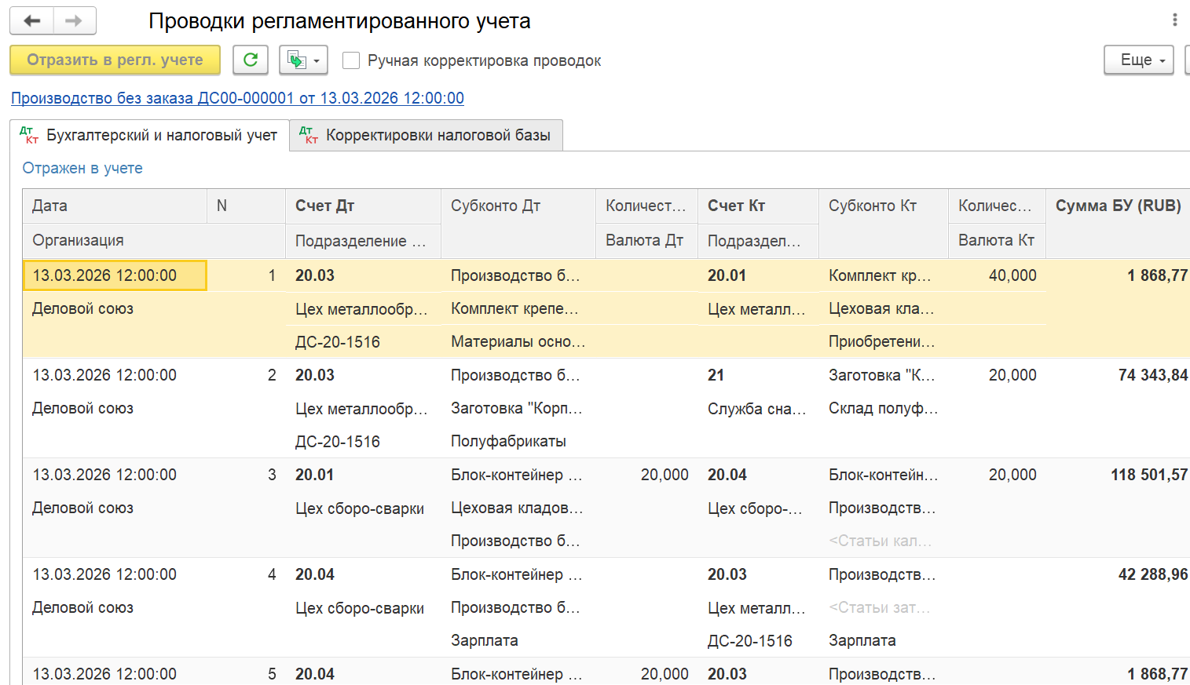Select amount 118 501,57 cell

pos(1149,475)
